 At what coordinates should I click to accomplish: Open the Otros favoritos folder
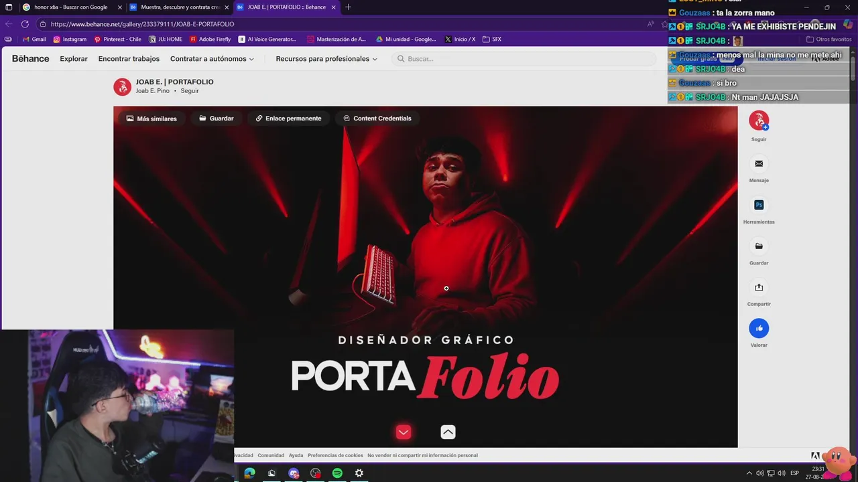(829, 39)
